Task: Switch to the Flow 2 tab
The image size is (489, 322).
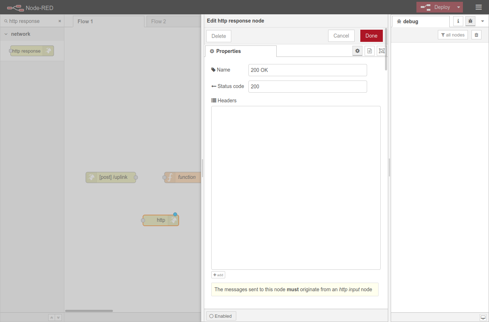Action: pos(158,21)
